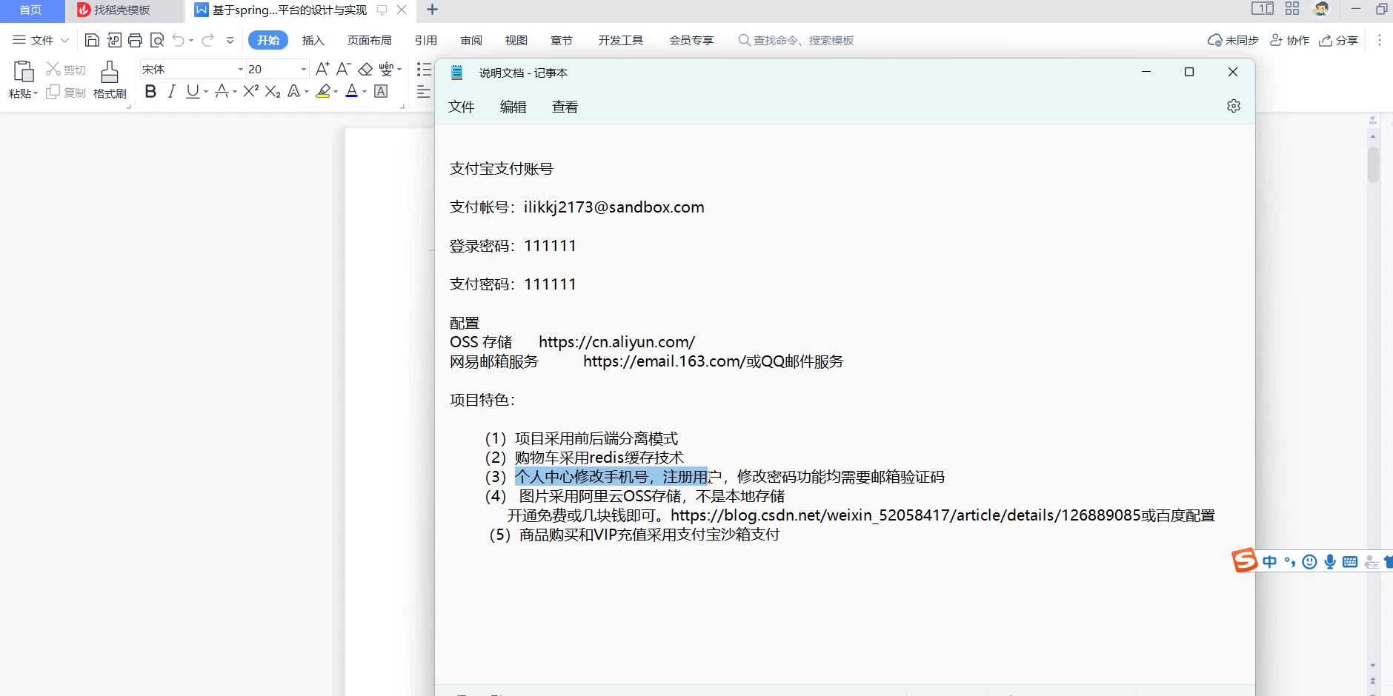The width and height of the screenshot is (1393, 696).
Task: Open the WPS app grid icon in the title bar
Action: coord(1292,9)
